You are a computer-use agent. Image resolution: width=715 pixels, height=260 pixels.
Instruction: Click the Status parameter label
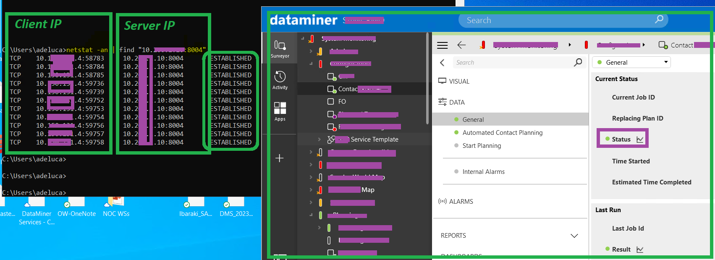click(621, 139)
